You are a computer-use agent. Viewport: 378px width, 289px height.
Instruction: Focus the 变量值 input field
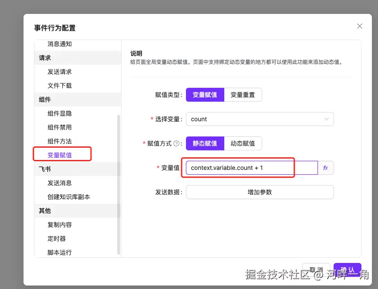(x=252, y=168)
